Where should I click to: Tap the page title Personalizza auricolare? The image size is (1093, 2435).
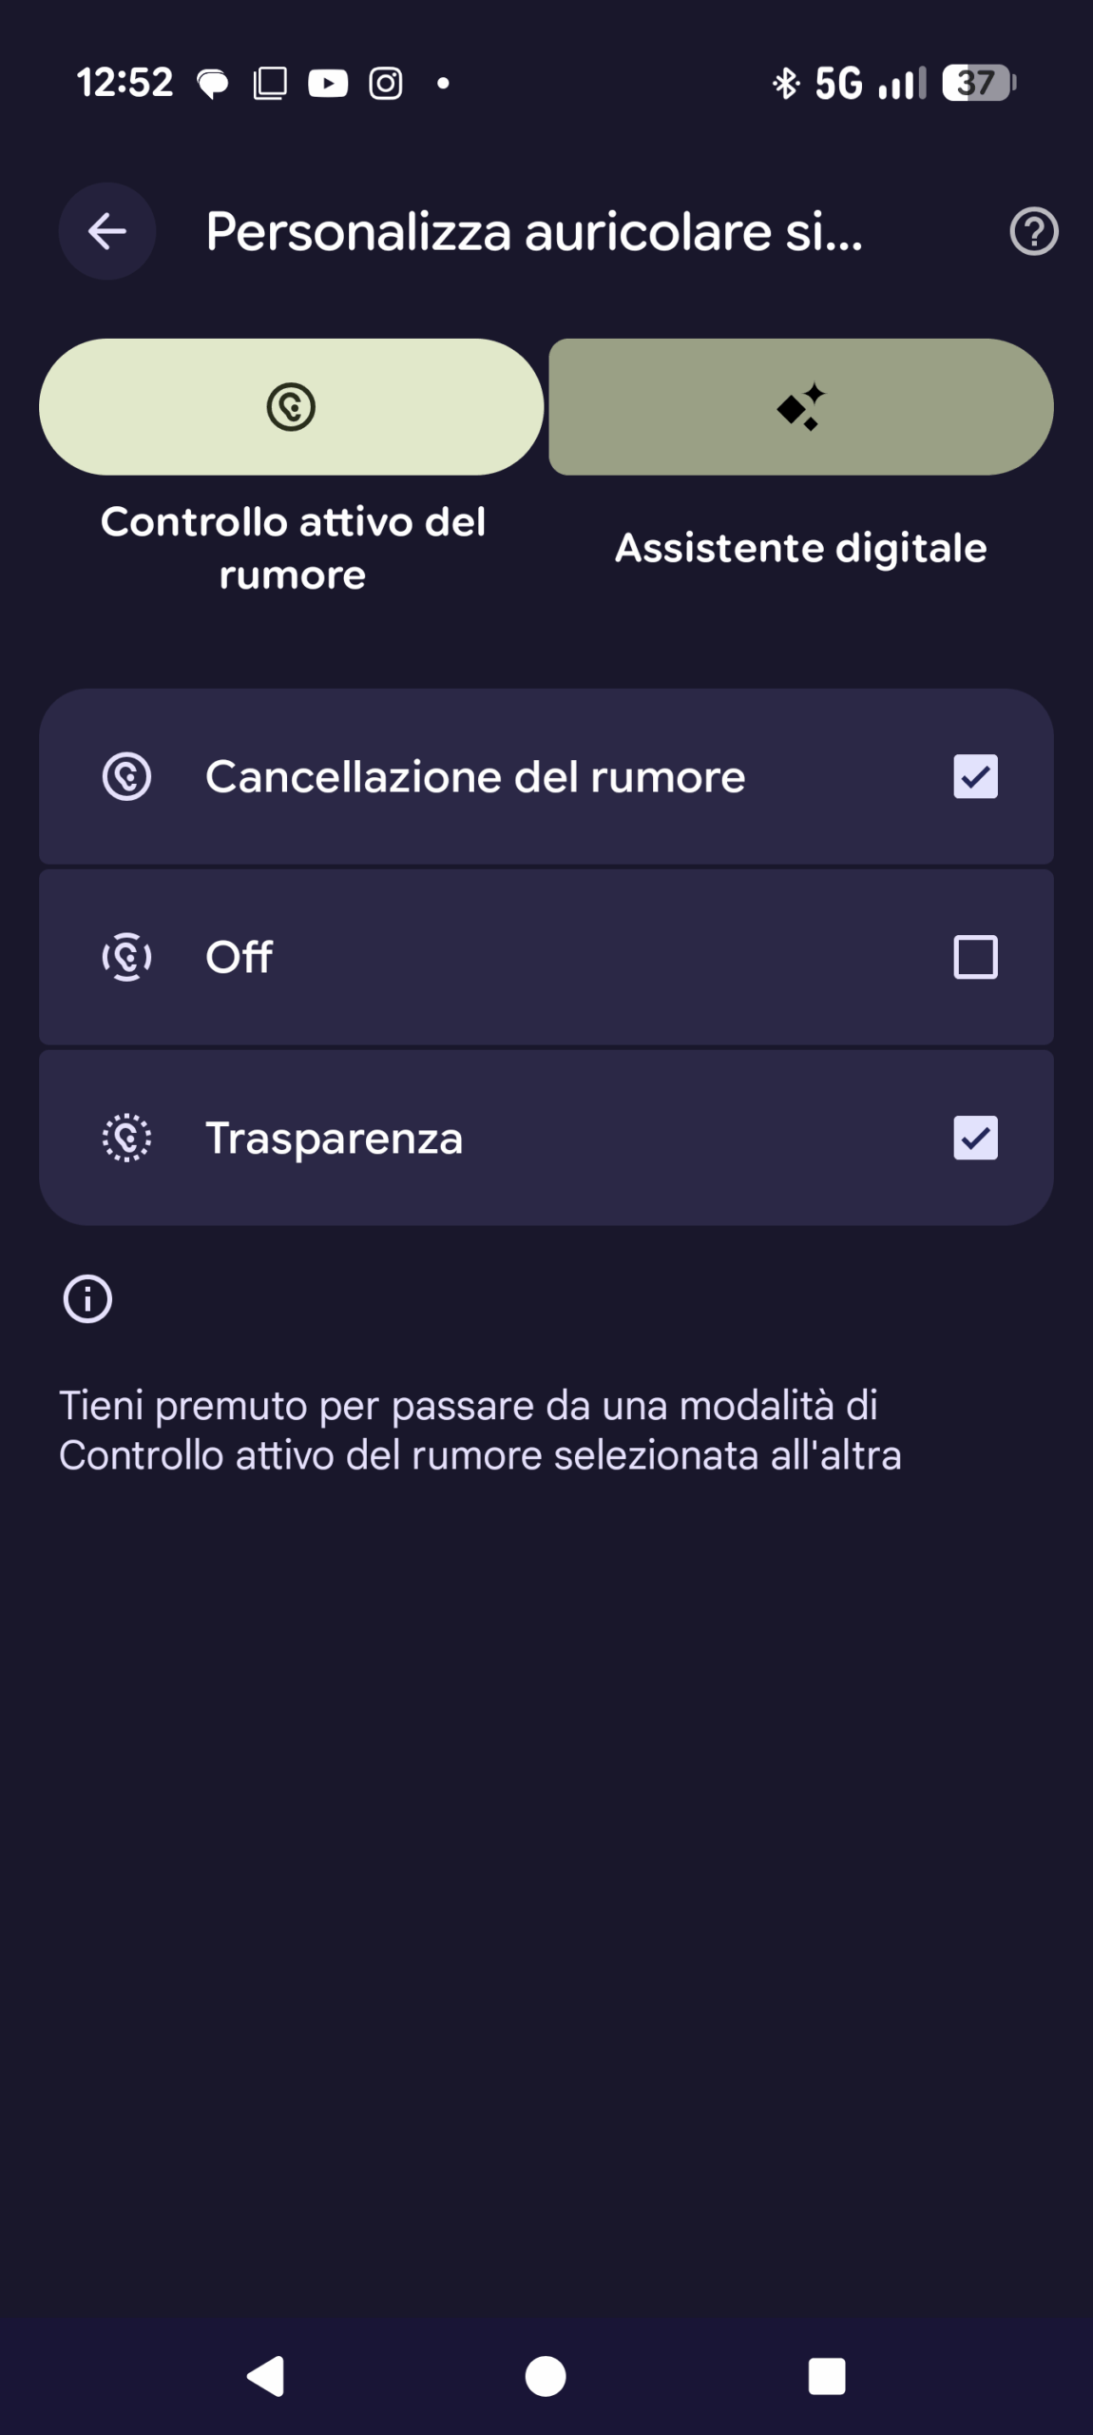(534, 231)
